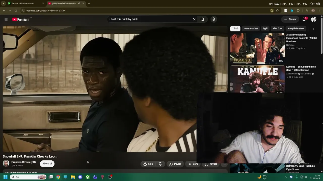View site information for youtube.com

23,11
